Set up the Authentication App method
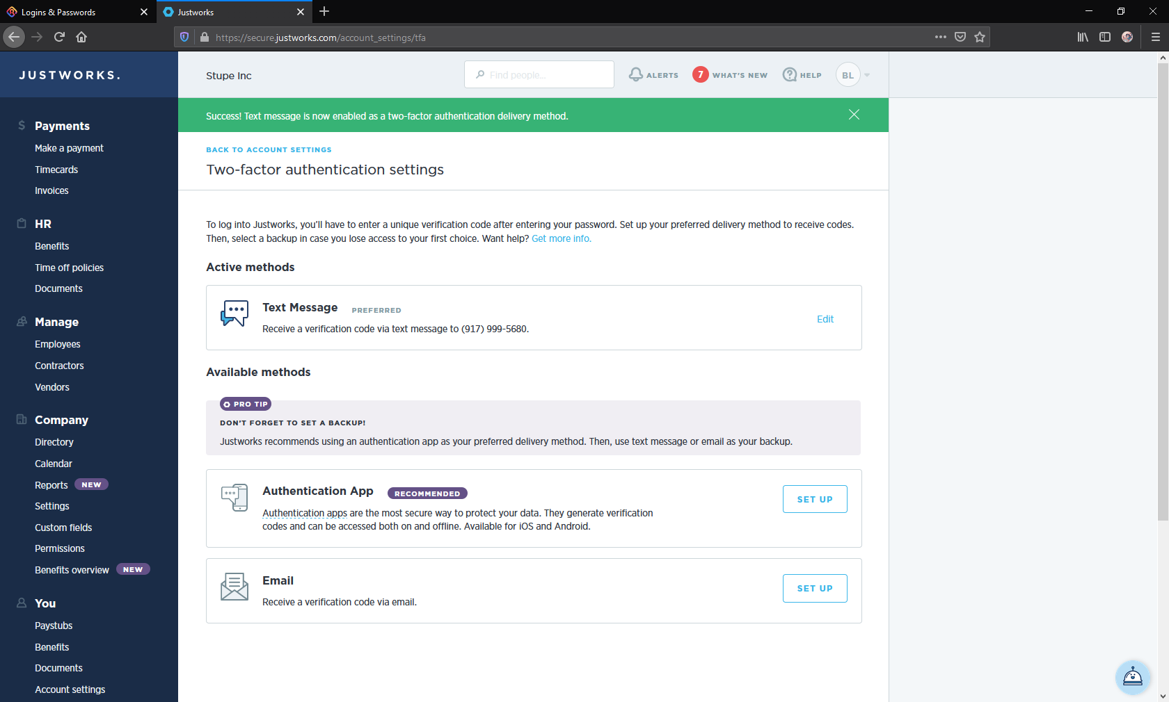 815,499
